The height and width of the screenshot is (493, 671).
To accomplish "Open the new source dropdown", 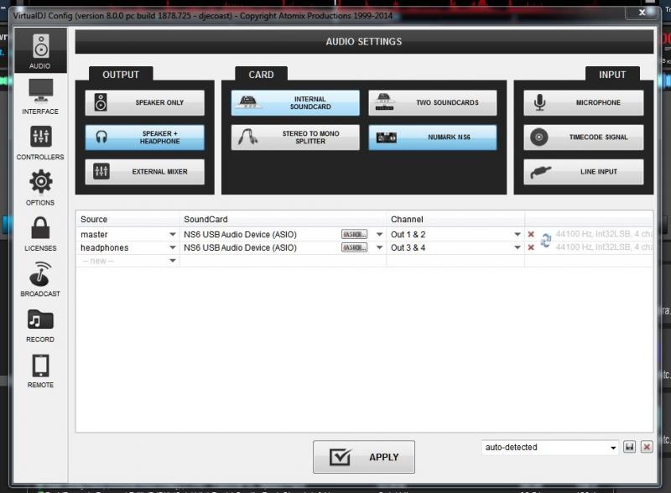I will (x=173, y=261).
